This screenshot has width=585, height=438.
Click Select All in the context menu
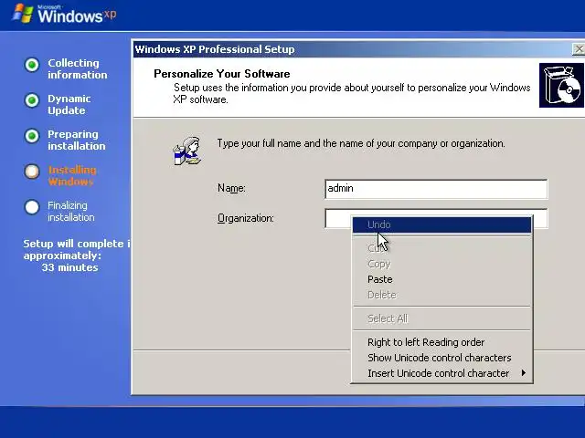(441, 318)
